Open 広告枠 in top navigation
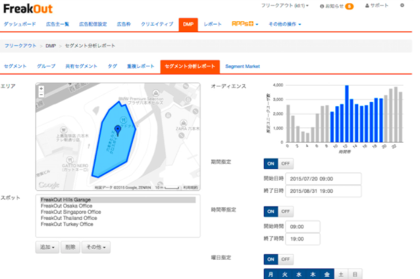This screenshot has height=279, width=420. [x=124, y=24]
